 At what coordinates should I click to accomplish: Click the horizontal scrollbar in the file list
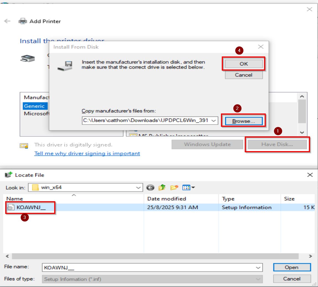[155, 256]
